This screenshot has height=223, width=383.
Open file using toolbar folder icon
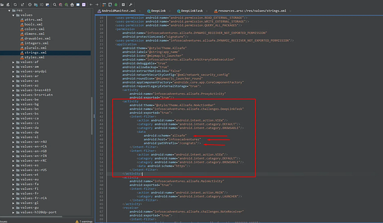click(2, 4)
